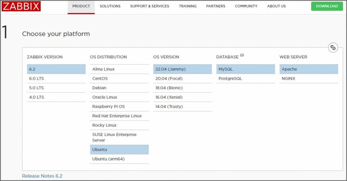The height and width of the screenshot is (181, 347).
Task: Select Zabbix version 5.0 LTS
Action: [x=56, y=88]
